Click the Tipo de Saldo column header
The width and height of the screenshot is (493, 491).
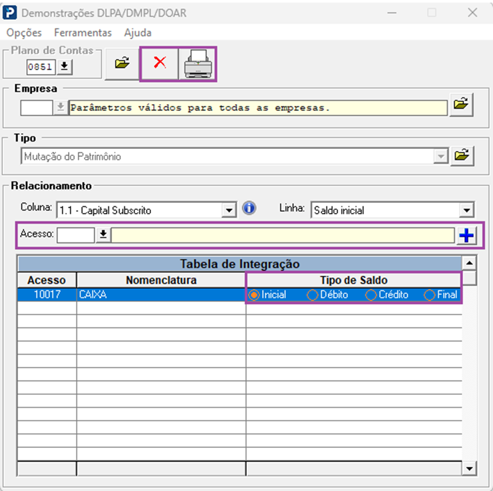[353, 280]
